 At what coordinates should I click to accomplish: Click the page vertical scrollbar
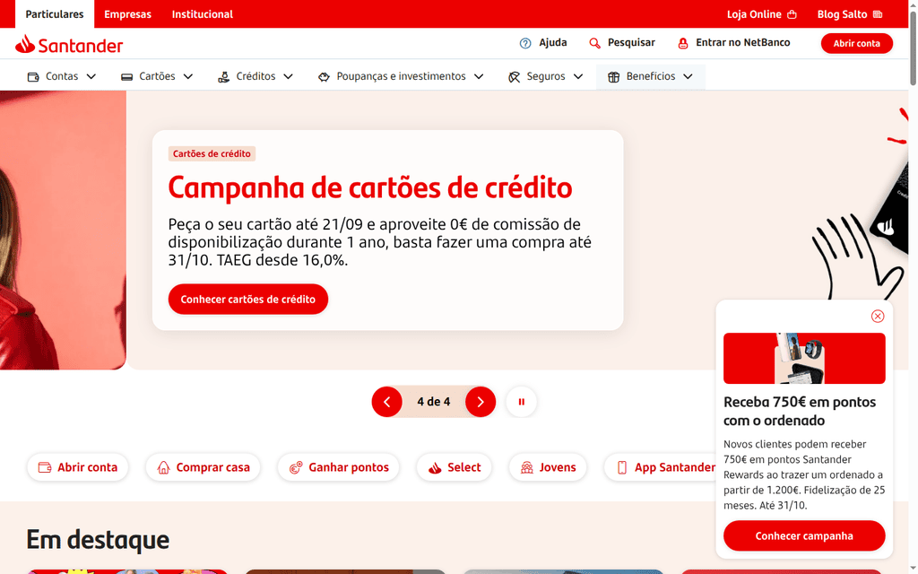(x=913, y=47)
